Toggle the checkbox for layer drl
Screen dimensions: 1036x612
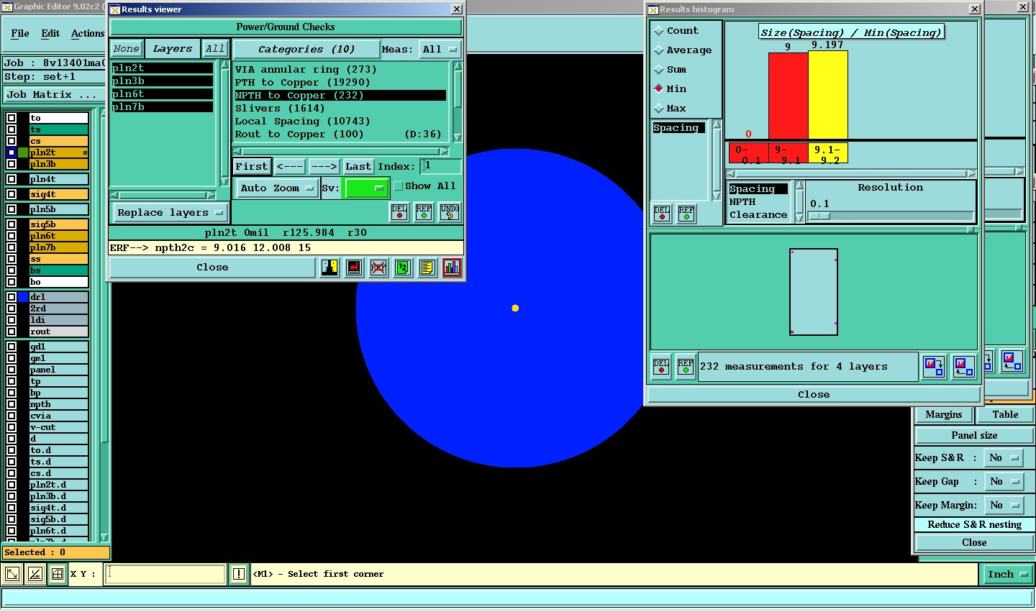click(12, 297)
